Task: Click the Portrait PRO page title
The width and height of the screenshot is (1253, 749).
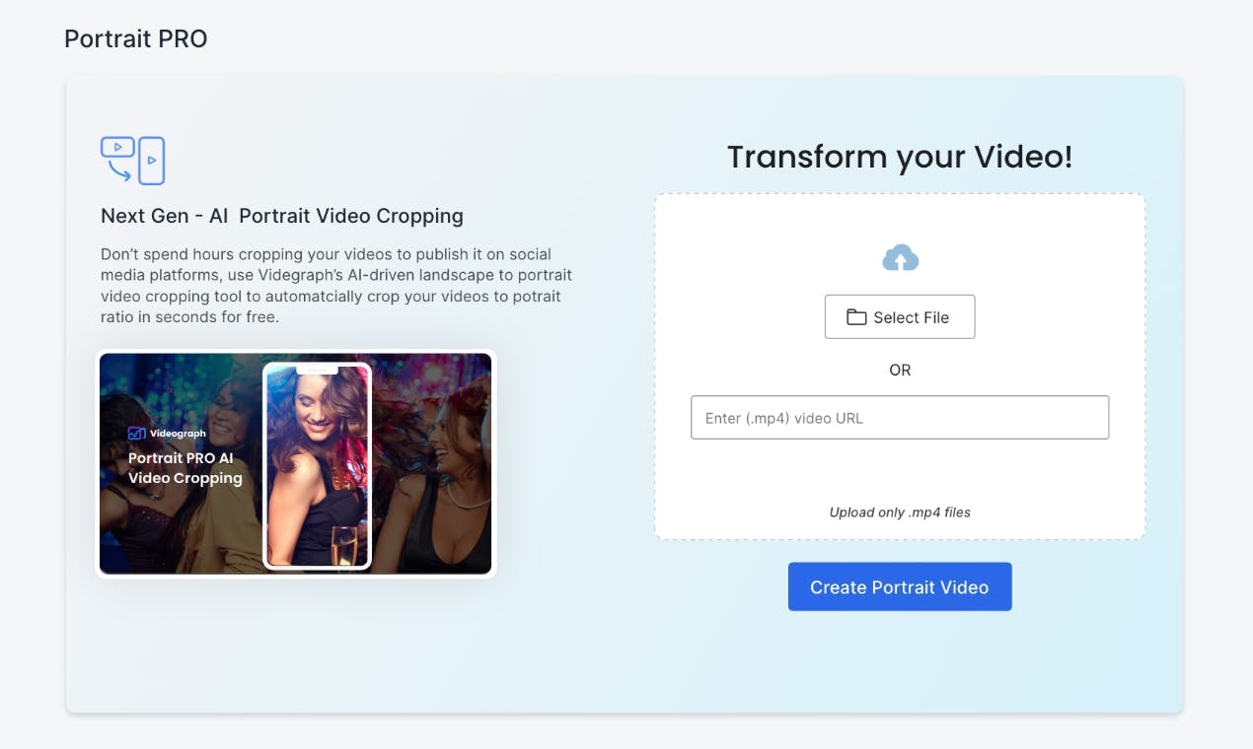Action: point(136,38)
